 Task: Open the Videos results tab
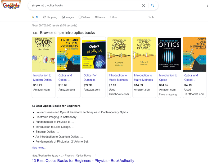pos(84,17)
